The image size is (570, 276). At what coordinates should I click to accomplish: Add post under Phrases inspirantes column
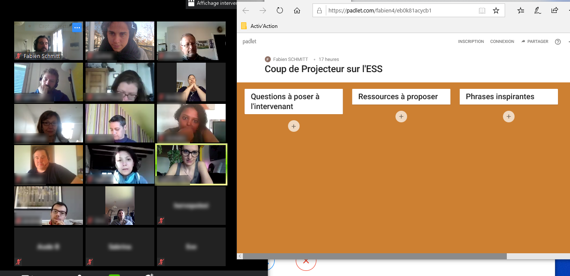[509, 117]
